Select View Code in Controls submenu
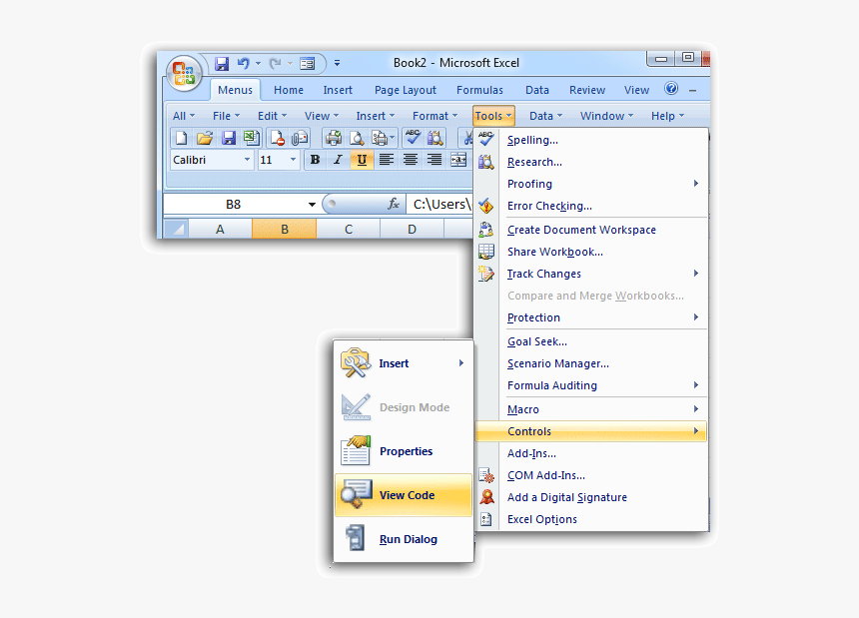 tap(404, 495)
